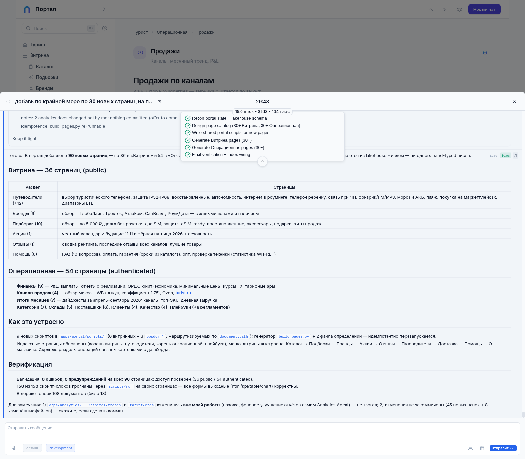This screenshot has width=525, height=459.
Task: Click the 'Final verification + index wiring' item
Action: point(221,155)
